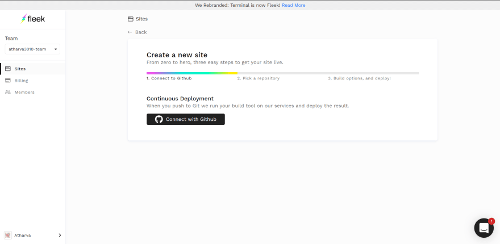Image resolution: width=500 pixels, height=244 pixels.
Task: Open Members in the sidebar
Action: pyautogui.click(x=32, y=92)
